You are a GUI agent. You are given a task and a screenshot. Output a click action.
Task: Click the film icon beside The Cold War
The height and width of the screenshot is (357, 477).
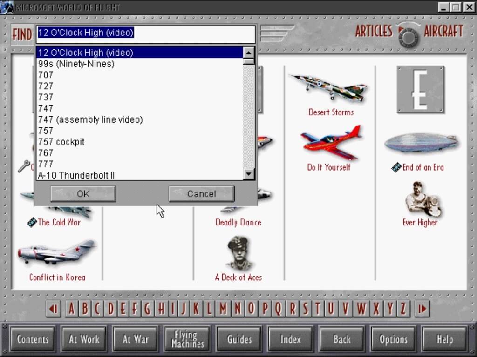click(x=32, y=223)
